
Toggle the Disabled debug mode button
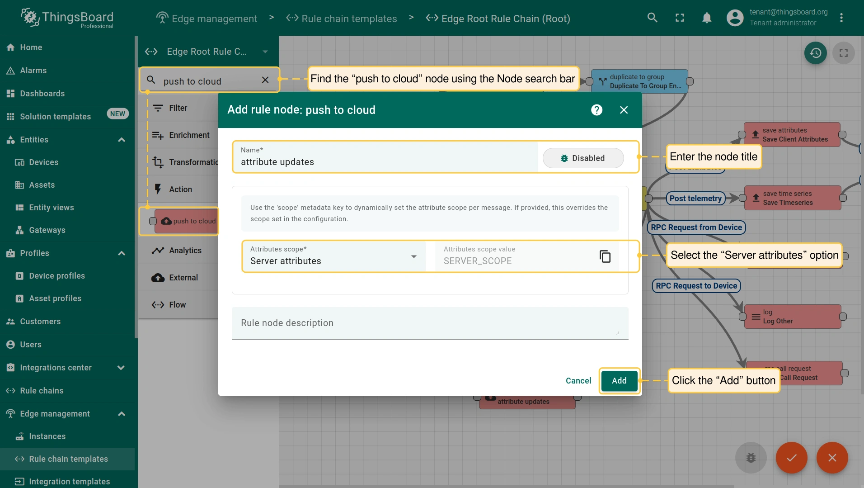pyautogui.click(x=583, y=158)
